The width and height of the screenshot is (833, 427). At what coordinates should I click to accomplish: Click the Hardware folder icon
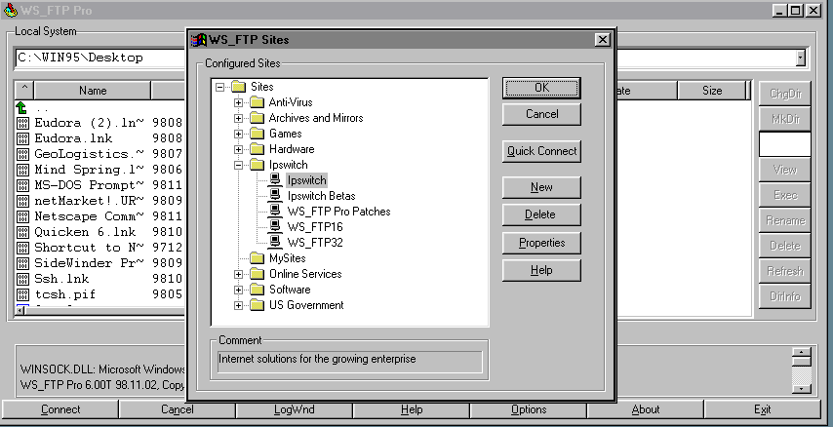258,149
